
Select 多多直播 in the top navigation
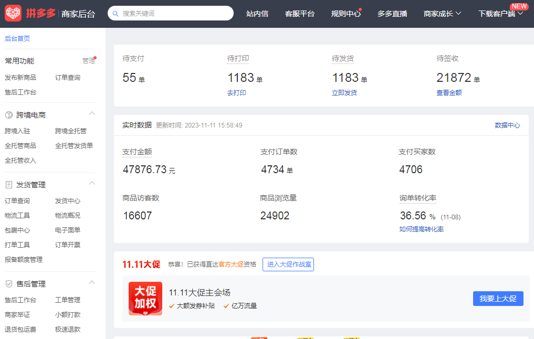pos(391,14)
